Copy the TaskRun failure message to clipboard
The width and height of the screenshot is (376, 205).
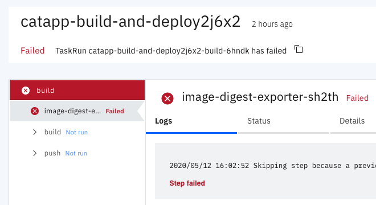(x=299, y=50)
